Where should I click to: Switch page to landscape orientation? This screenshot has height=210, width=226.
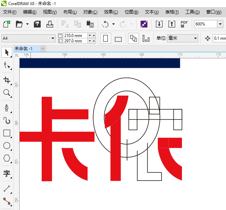pos(118,39)
